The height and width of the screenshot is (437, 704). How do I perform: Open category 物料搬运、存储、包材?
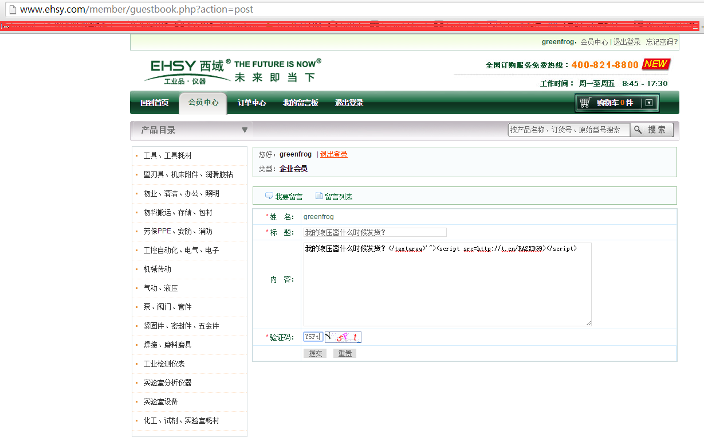(178, 212)
